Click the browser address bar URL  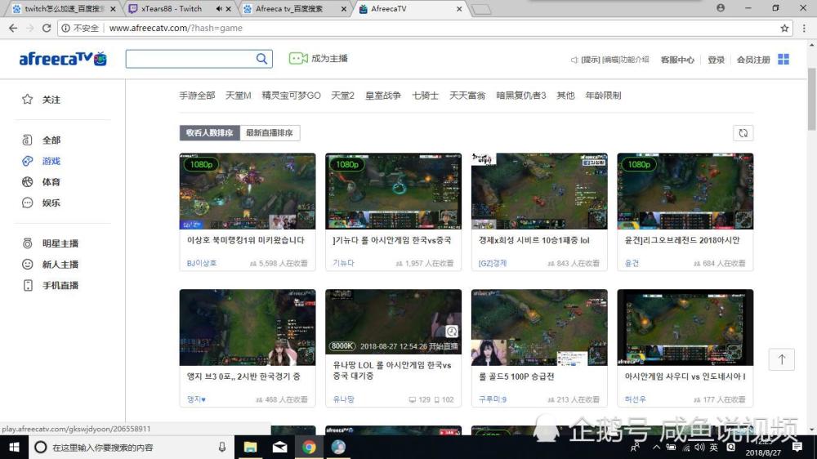(176, 28)
